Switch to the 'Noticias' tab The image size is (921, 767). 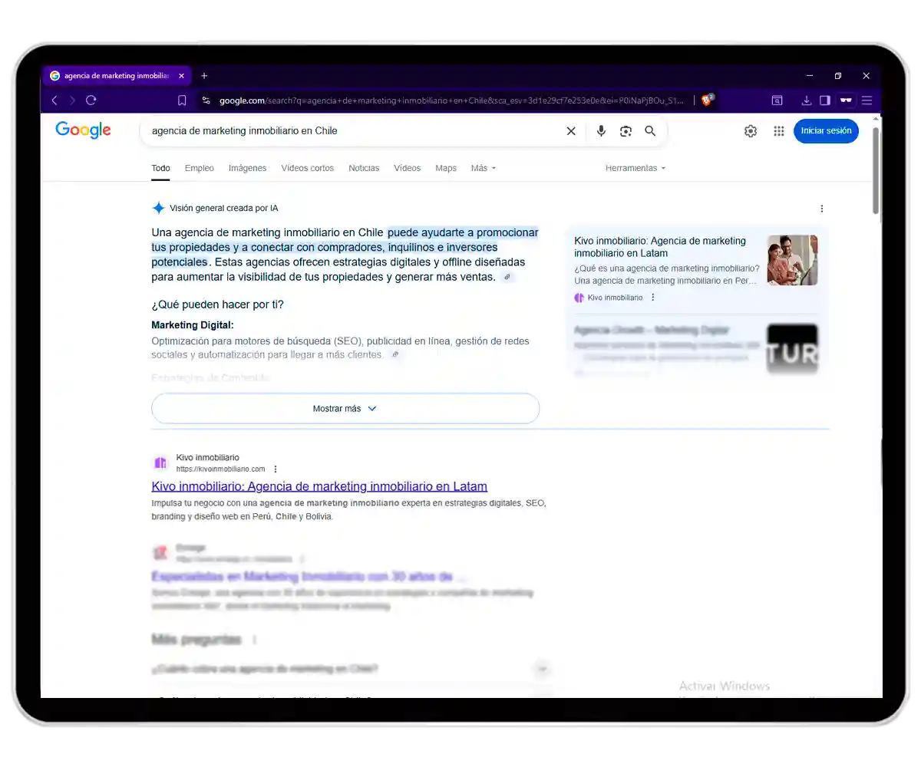[364, 168]
